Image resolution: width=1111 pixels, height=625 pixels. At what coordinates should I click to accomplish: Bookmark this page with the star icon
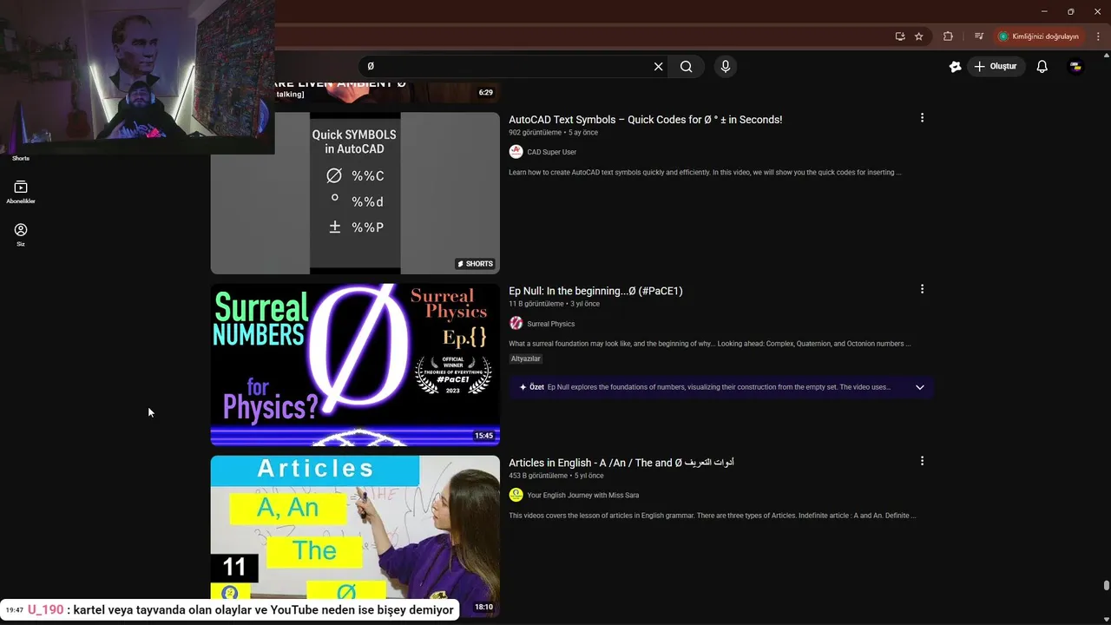tap(919, 36)
